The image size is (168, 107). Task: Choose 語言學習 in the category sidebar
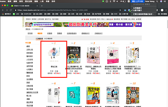pos(30,102)
